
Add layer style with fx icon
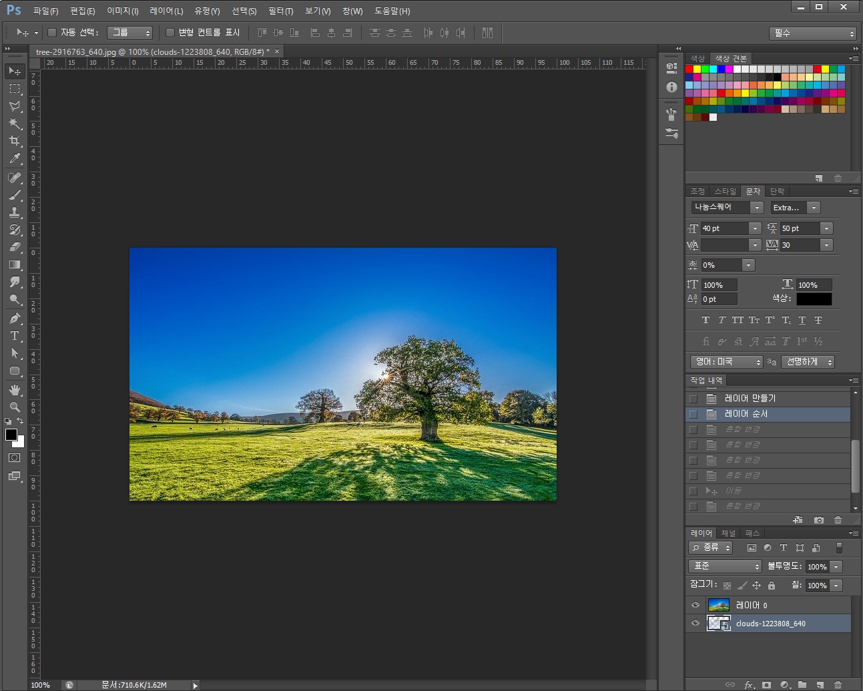[x=748, y=685]
